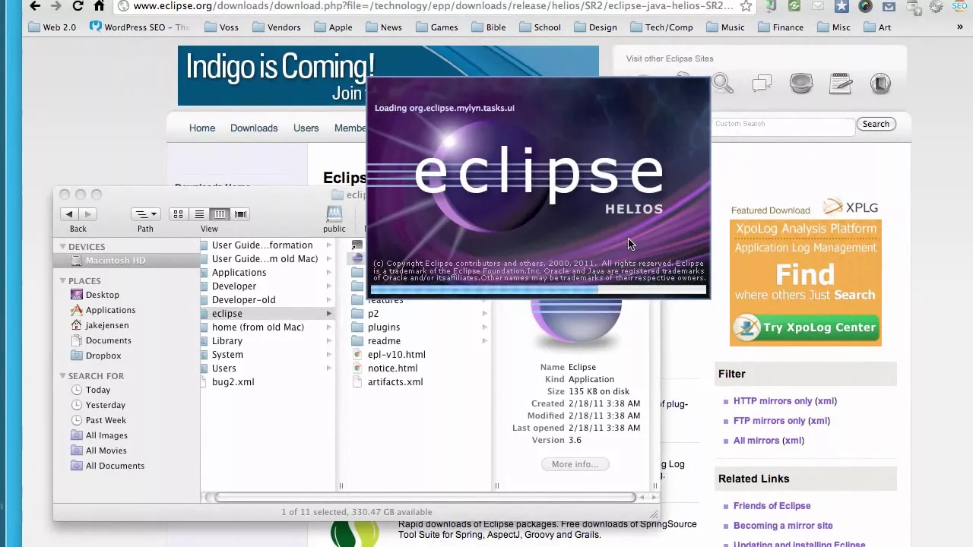Open the Finance bookmarks folder
The width and height of the screenshot is (973, 547).
tap(780, 27)
